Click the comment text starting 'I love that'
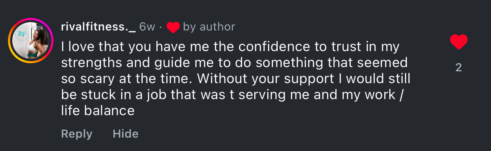 coord(236,79)
